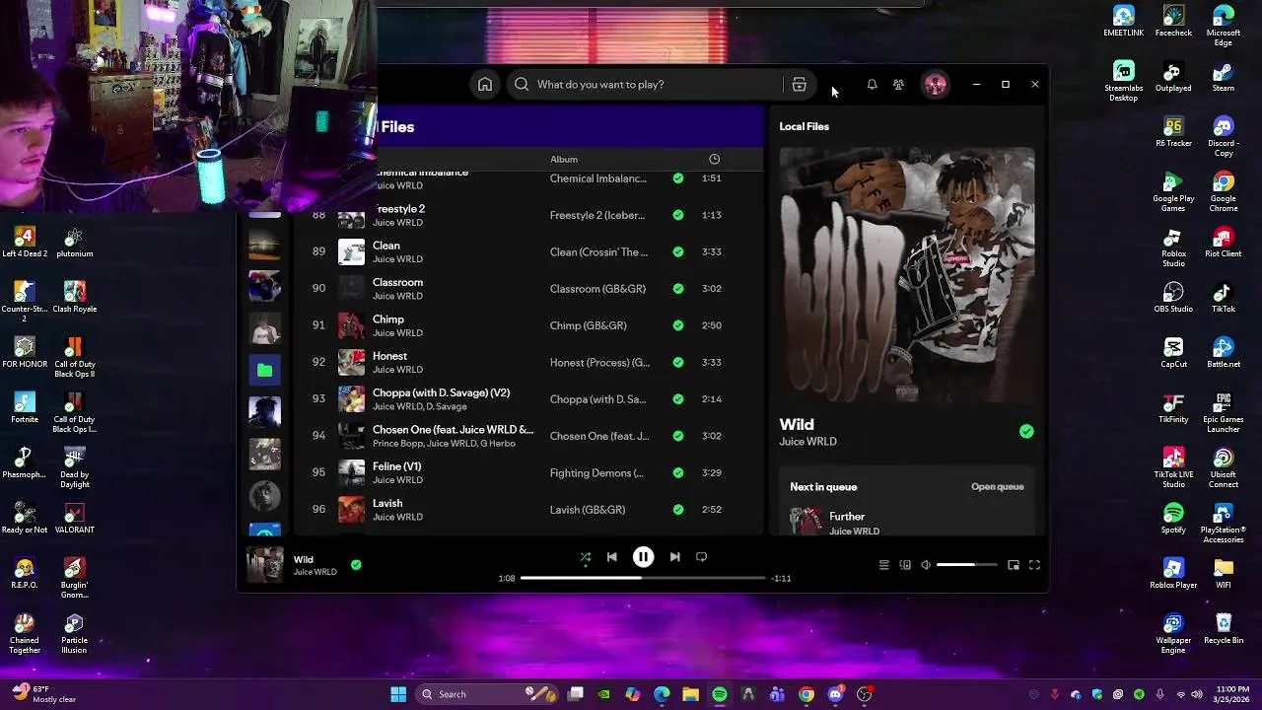Toggle saved checkmark for Lavish

point(677,510)
